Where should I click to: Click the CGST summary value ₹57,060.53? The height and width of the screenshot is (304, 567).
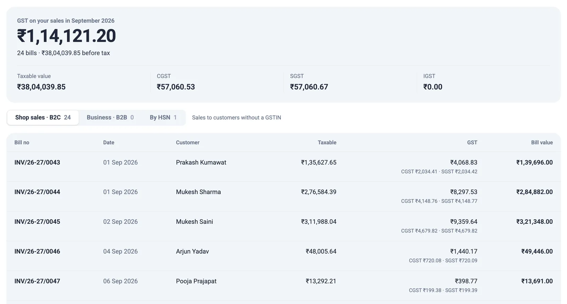[x=176, y=87]
